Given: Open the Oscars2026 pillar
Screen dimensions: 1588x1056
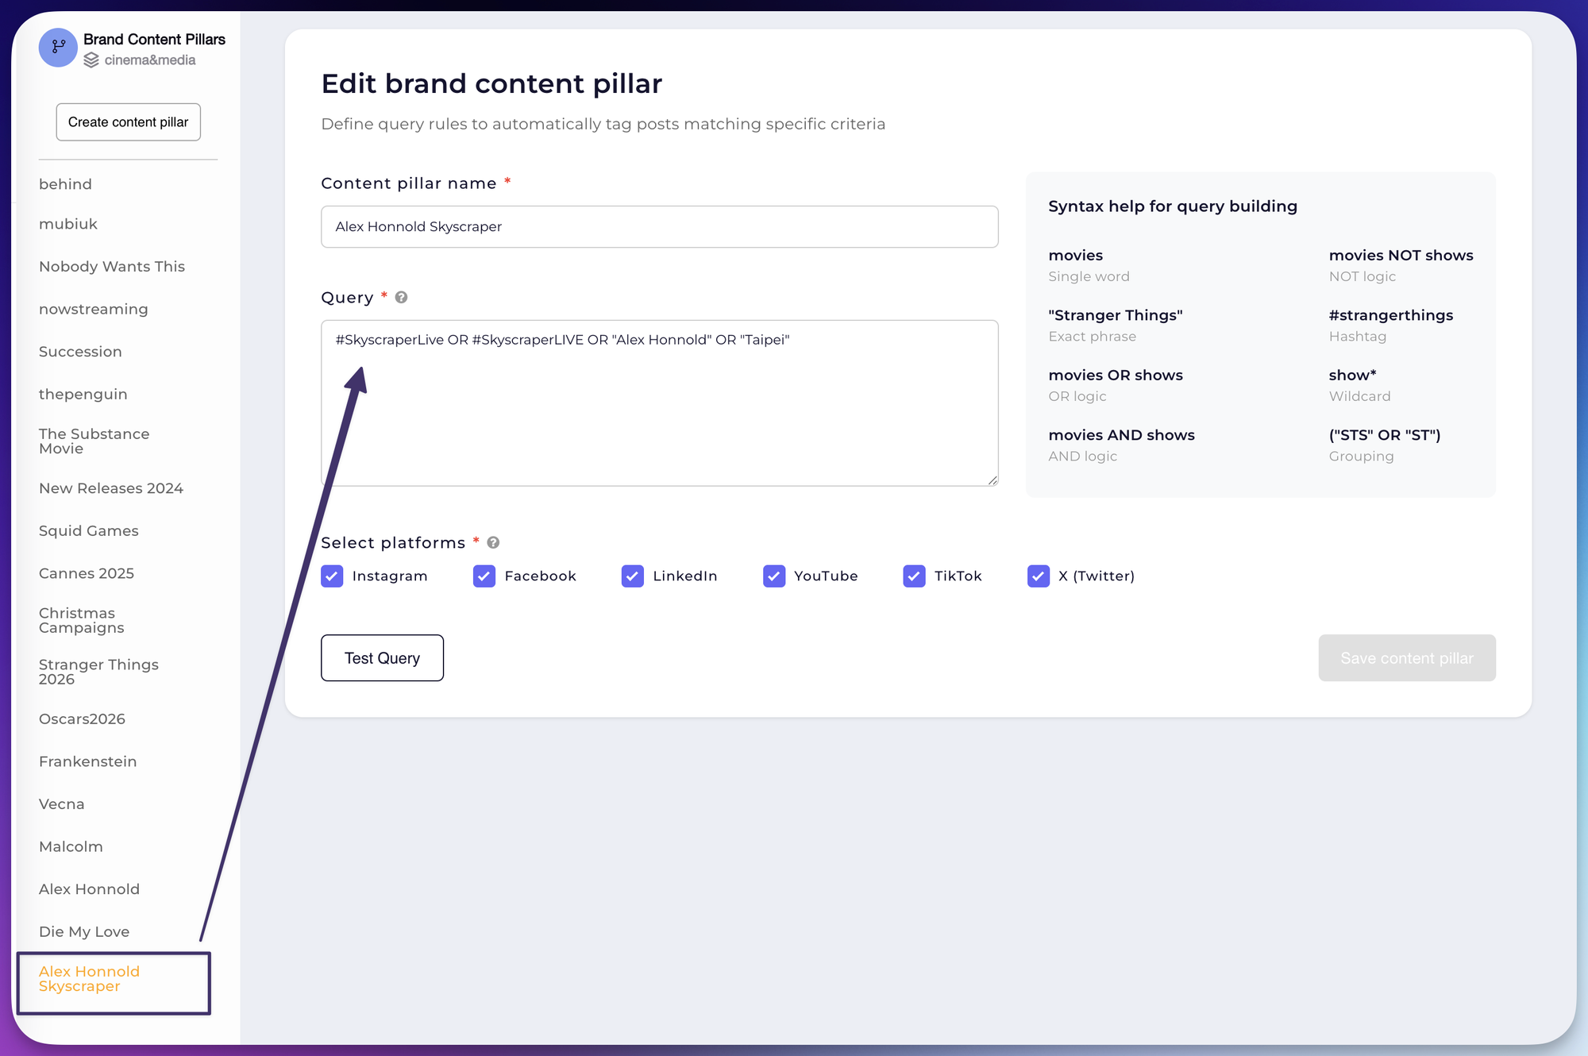Looking at the screenshot, I should coord(82,719).
